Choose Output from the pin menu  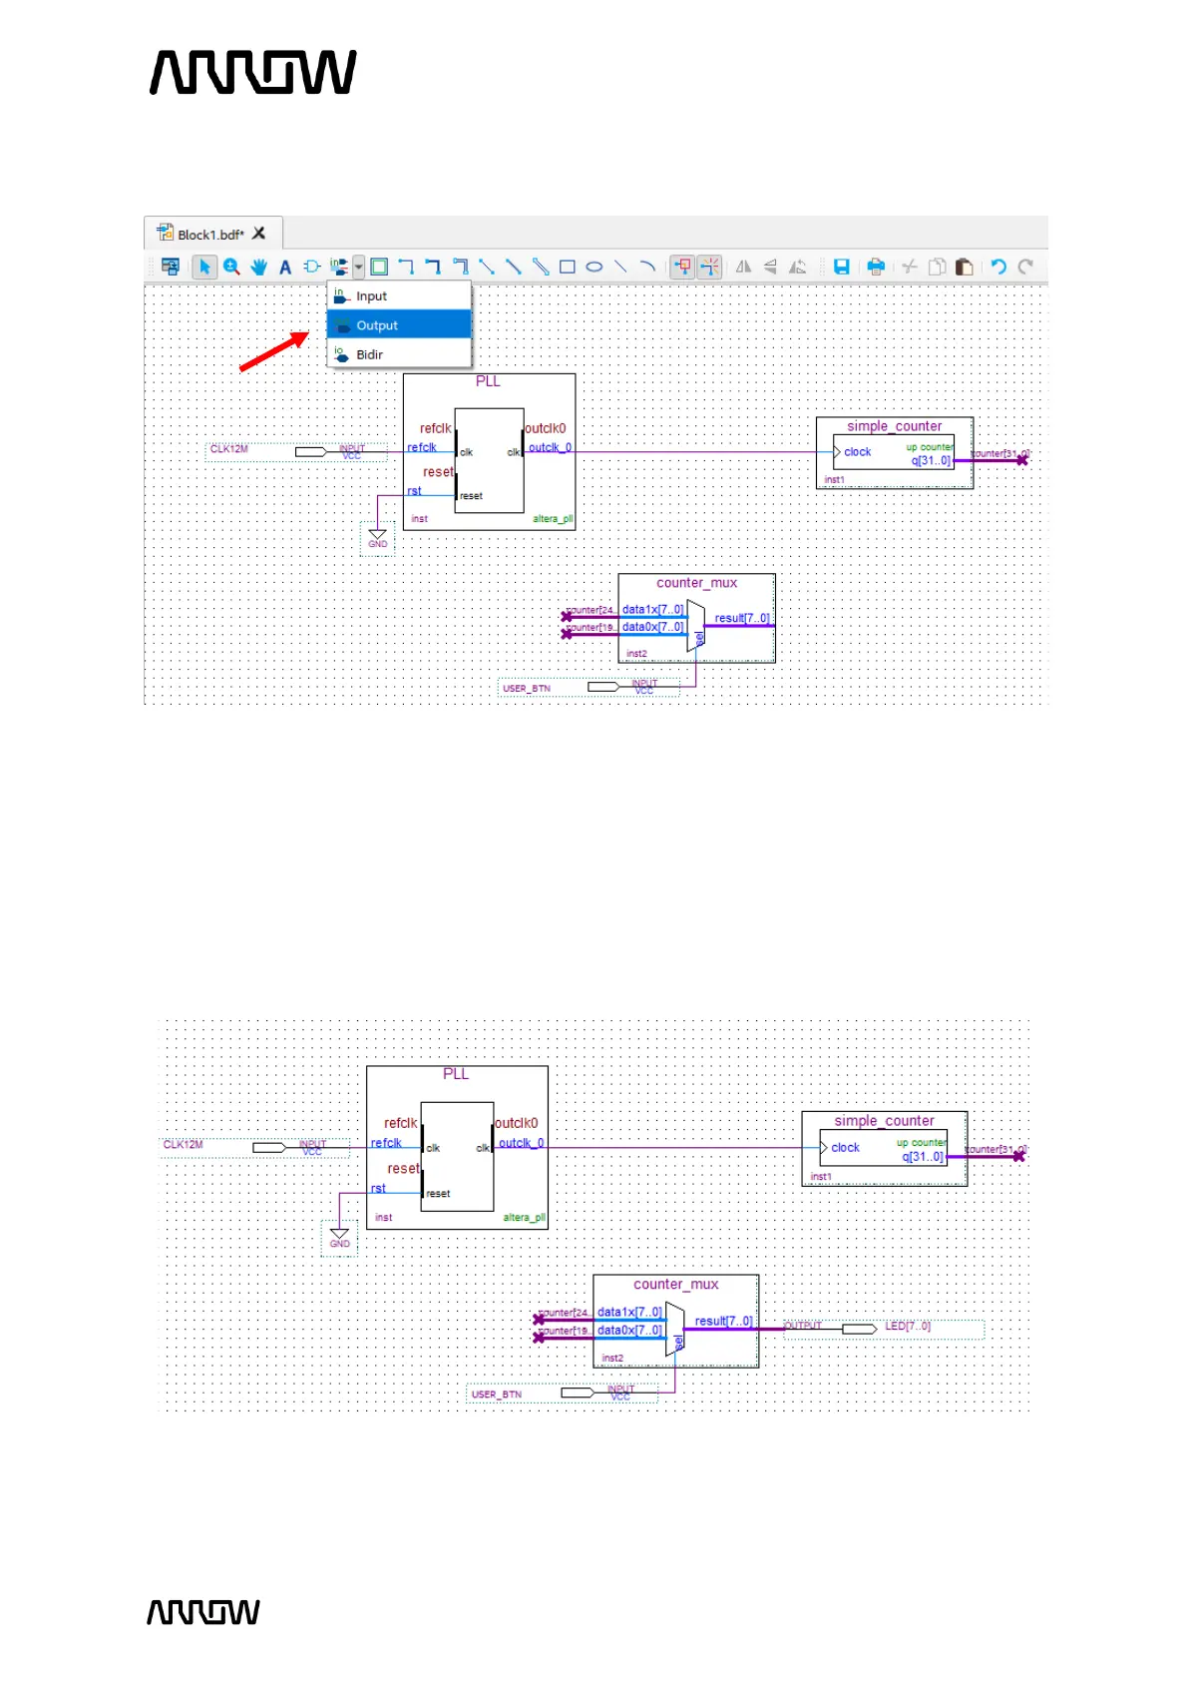point(399,325)
